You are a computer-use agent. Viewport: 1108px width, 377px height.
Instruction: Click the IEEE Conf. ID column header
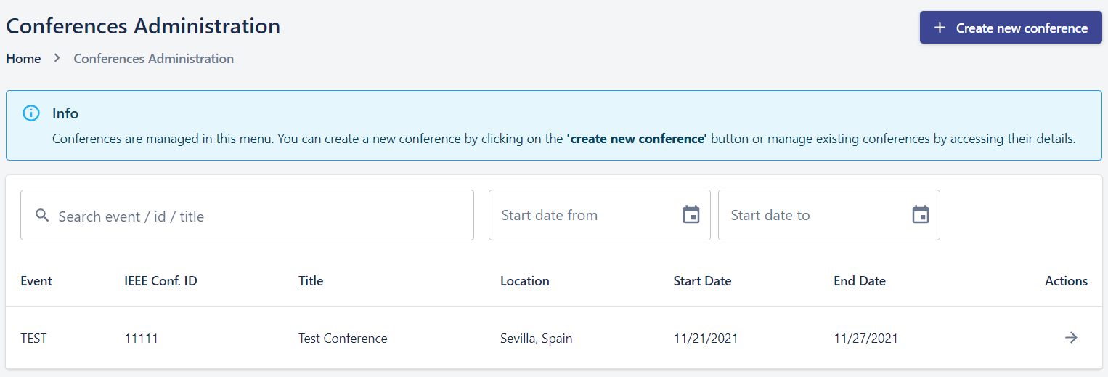point(160,281)
